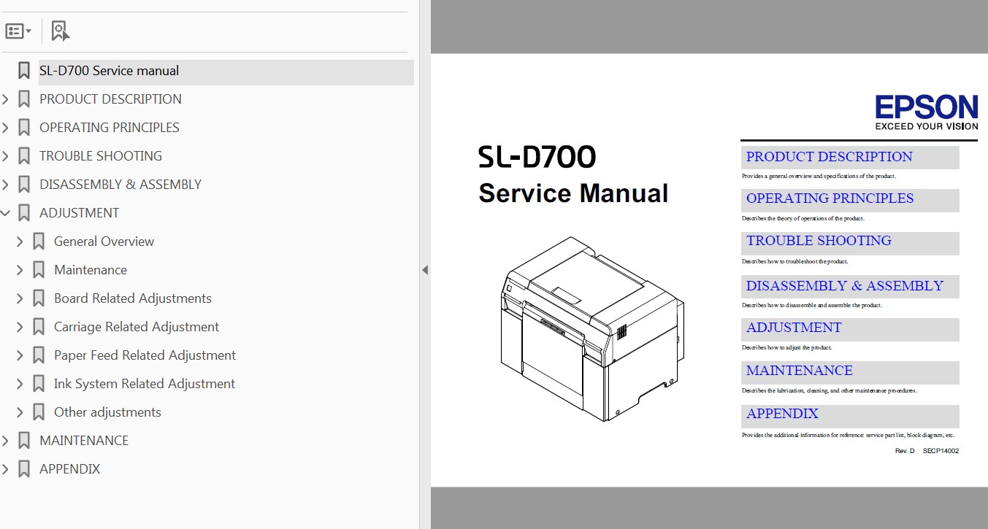Click the Rev. D SECP14002 revision text
This screenshot has width=988, height=529.
(x=927, y=451)
